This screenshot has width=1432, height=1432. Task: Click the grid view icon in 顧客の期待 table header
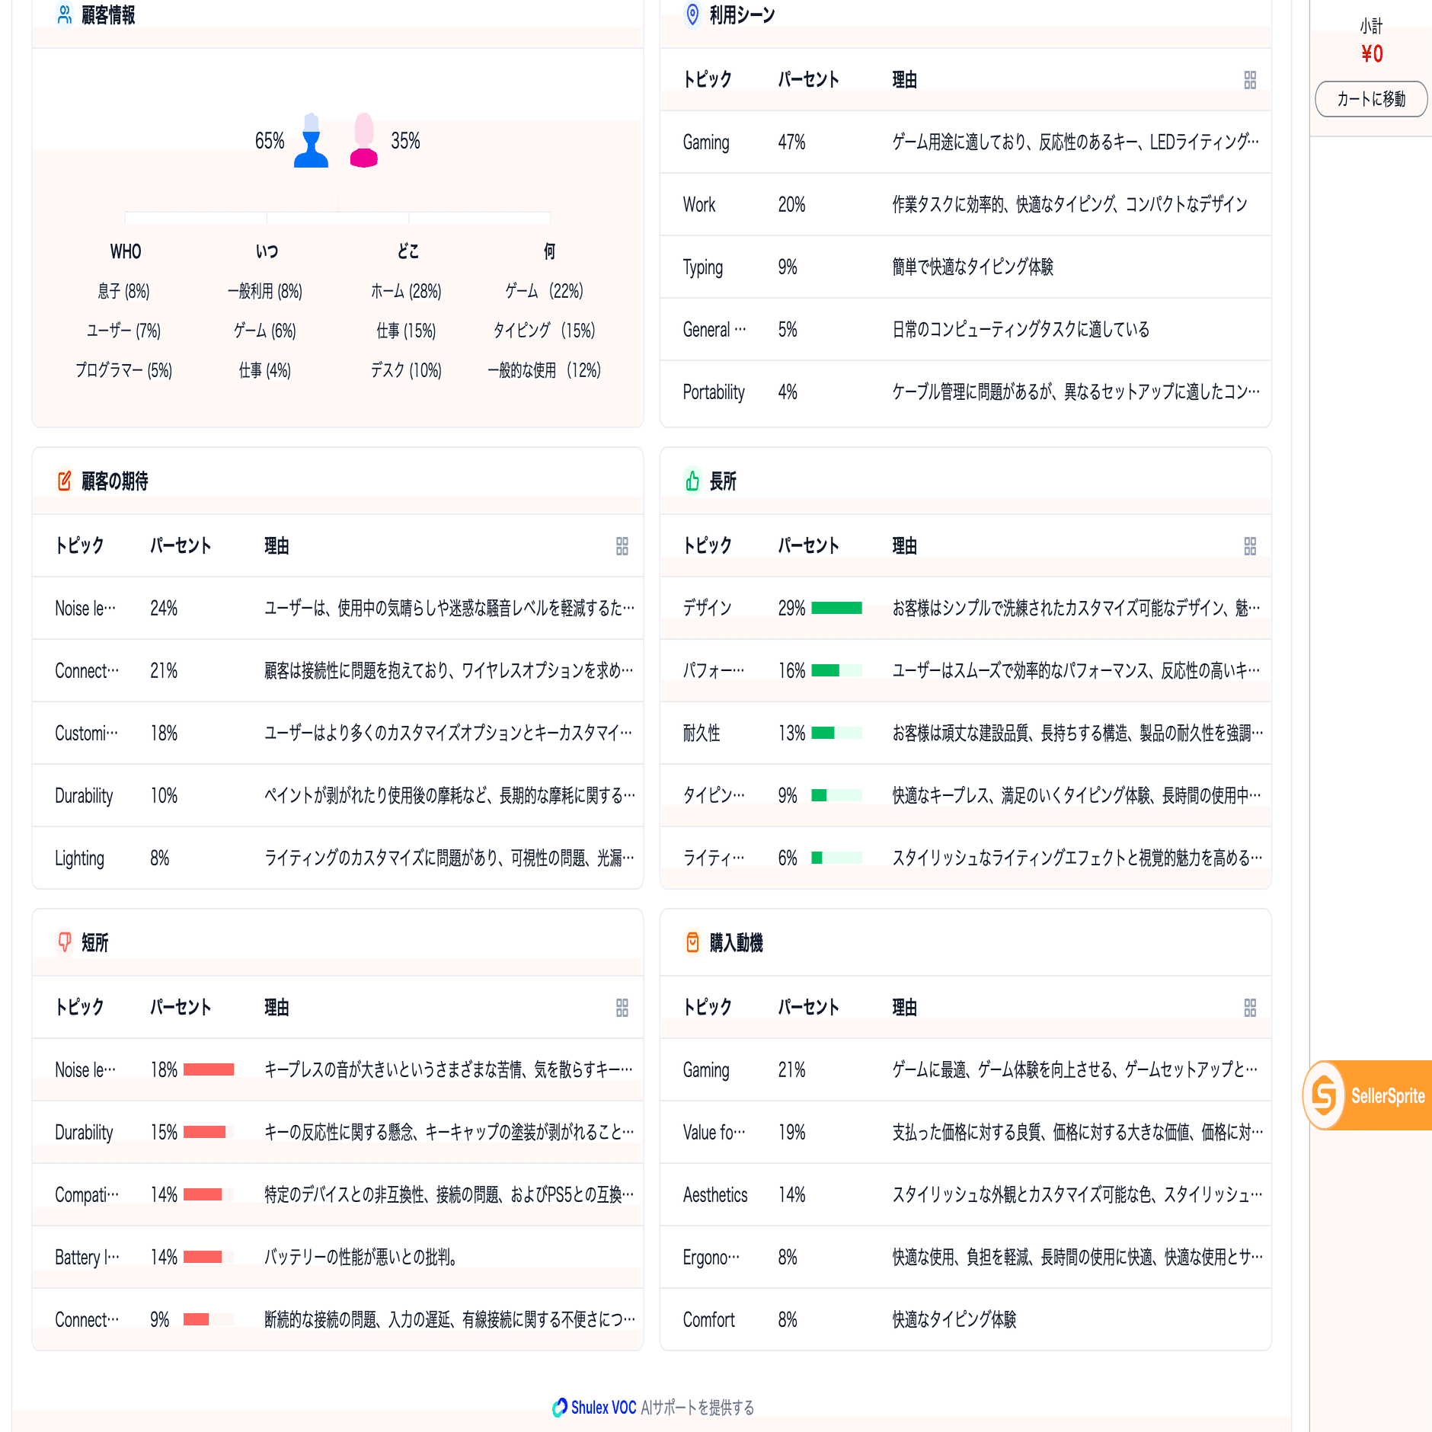(622, 546)
